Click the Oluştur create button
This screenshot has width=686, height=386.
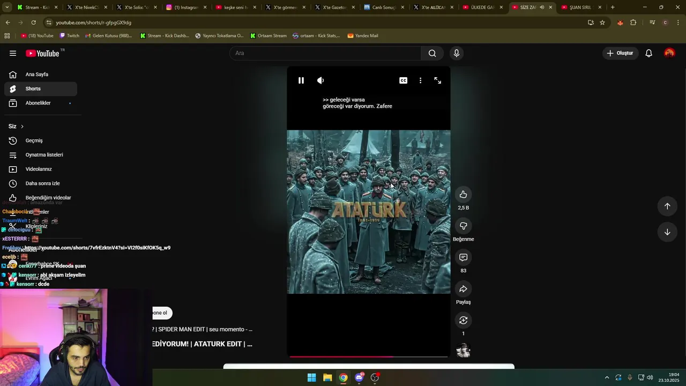(620, 53)
